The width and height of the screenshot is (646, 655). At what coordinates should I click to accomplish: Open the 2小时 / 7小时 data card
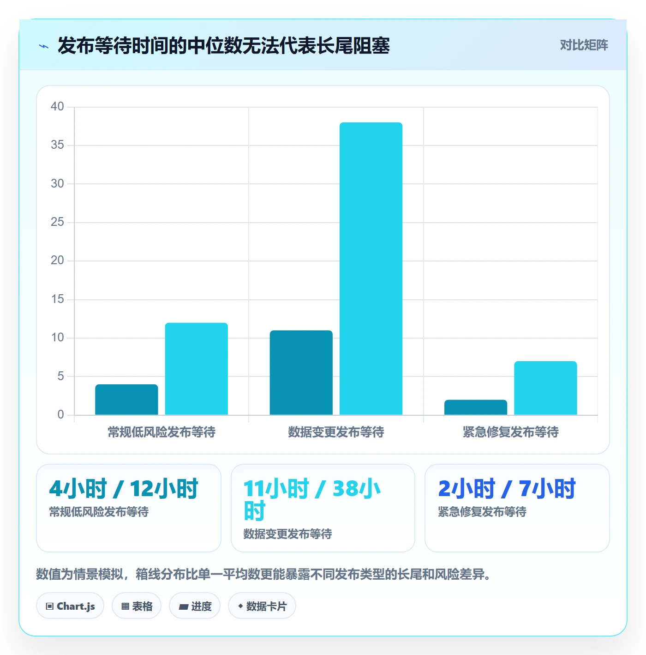click(517, 508)
